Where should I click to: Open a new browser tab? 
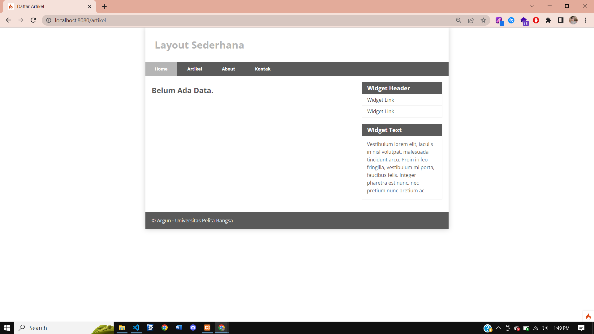(x=104, y=6)
